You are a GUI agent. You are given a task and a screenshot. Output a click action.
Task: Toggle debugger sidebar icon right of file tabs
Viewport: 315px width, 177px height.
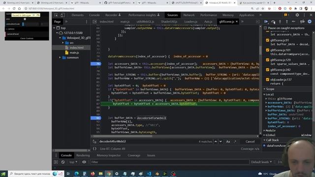(258, 22)
